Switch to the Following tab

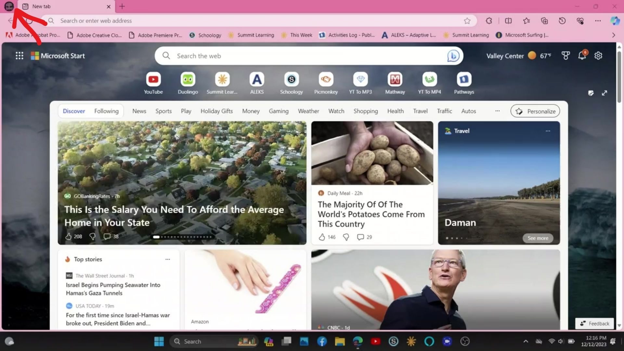[106, 111]
